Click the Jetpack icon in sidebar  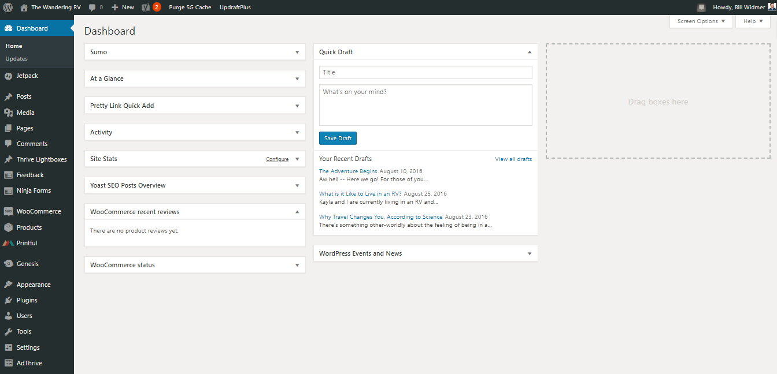8,76
